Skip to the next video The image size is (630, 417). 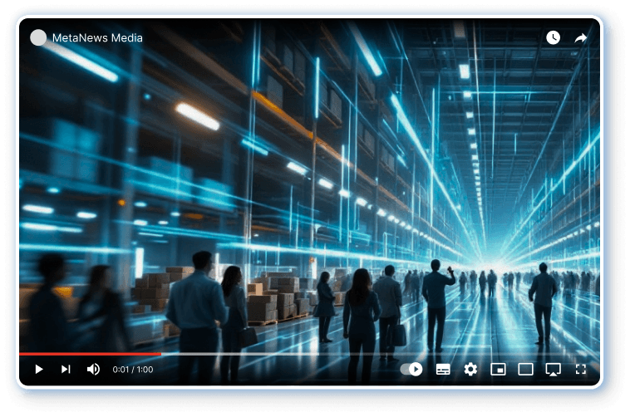[x=66, y=369]
